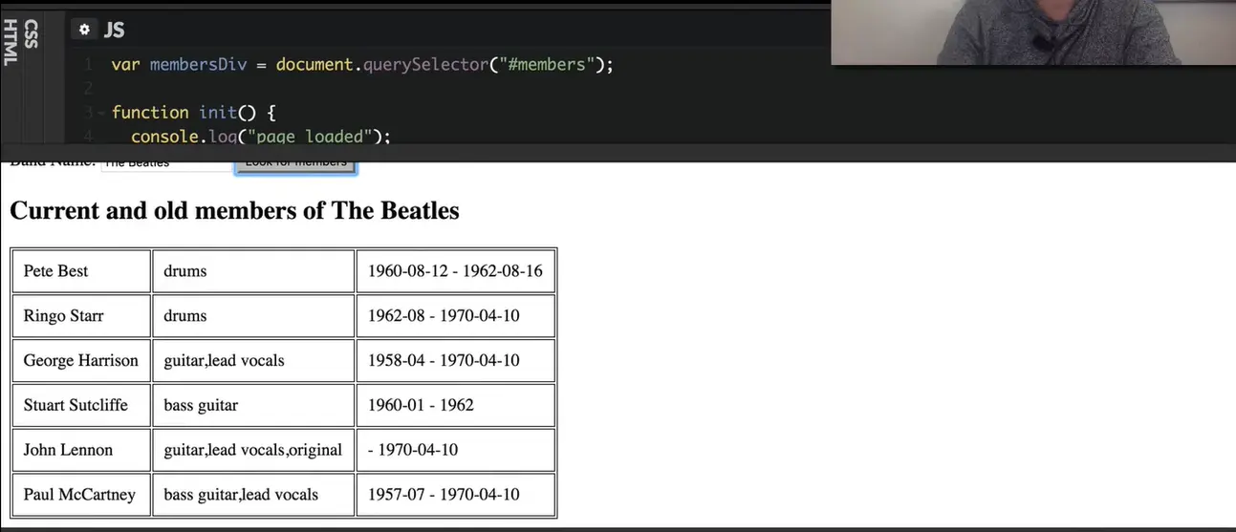Screen dimensions: 1236x532
Task: Select the 'George Harrison' table cell
Action: point(81,361)
